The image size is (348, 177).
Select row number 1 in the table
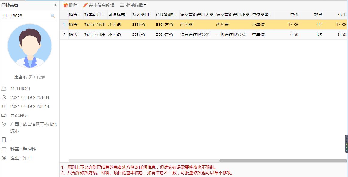pos(64,25)
